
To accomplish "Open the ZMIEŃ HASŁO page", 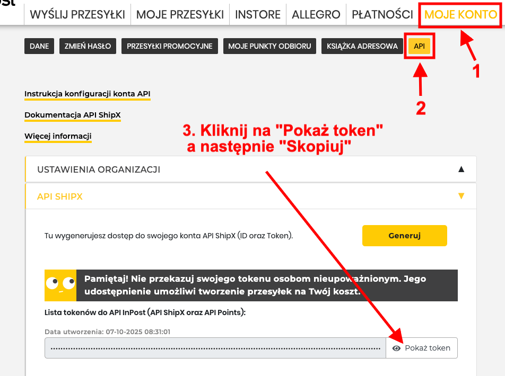I will [88, 46].
